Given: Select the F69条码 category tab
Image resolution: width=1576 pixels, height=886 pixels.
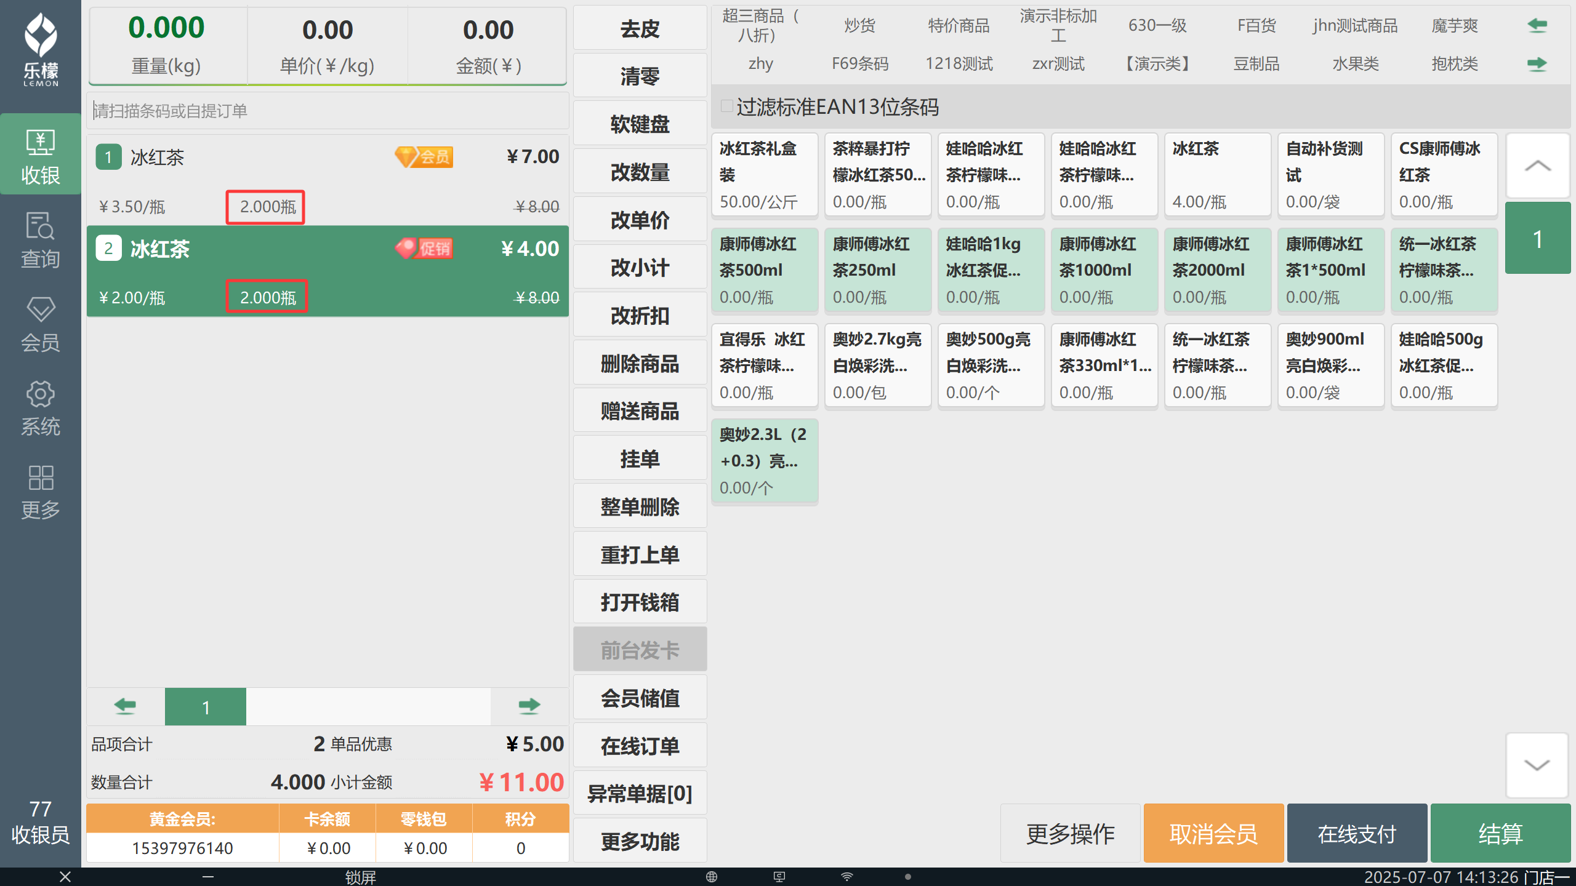Looking at the screenshot, I should point(860,63).
